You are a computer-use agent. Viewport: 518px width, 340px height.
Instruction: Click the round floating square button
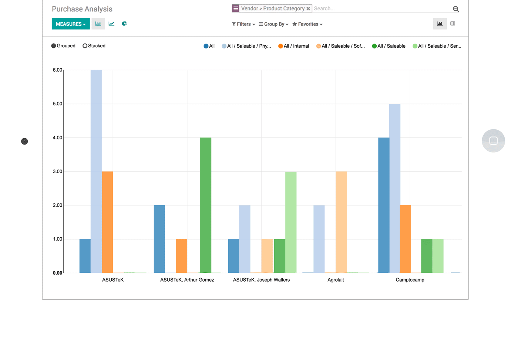tap(493, 141)
